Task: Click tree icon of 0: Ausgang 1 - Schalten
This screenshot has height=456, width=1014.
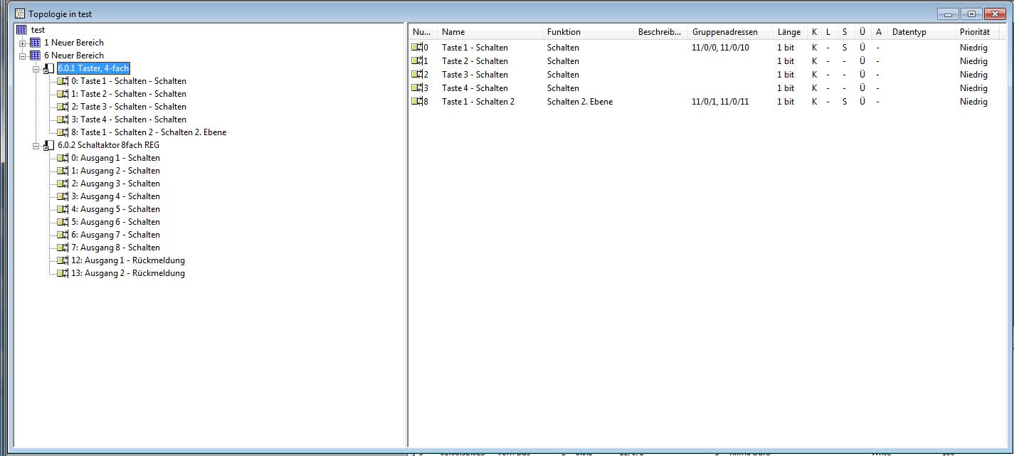Action: coord(63,158)
